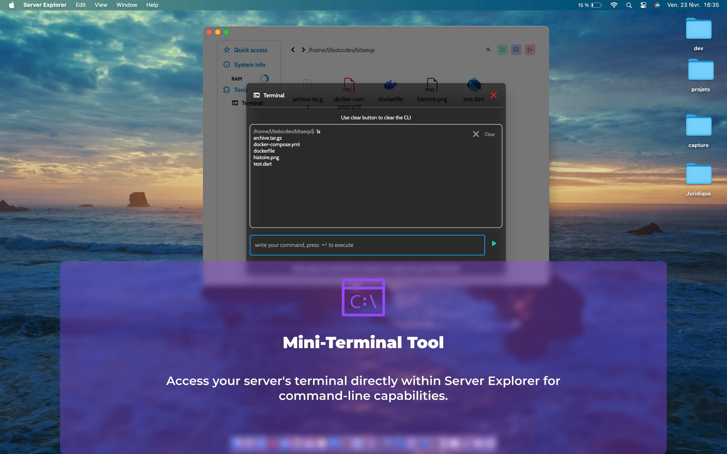Select the docker-compose.yml file icon
This screenshot has height=454, width=727.
coord(349,85)
